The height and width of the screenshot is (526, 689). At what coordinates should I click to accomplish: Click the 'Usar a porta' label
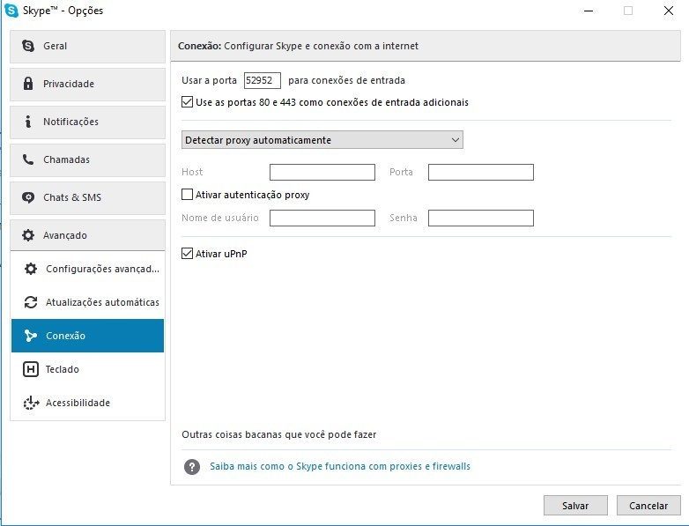tap(209, 80)
